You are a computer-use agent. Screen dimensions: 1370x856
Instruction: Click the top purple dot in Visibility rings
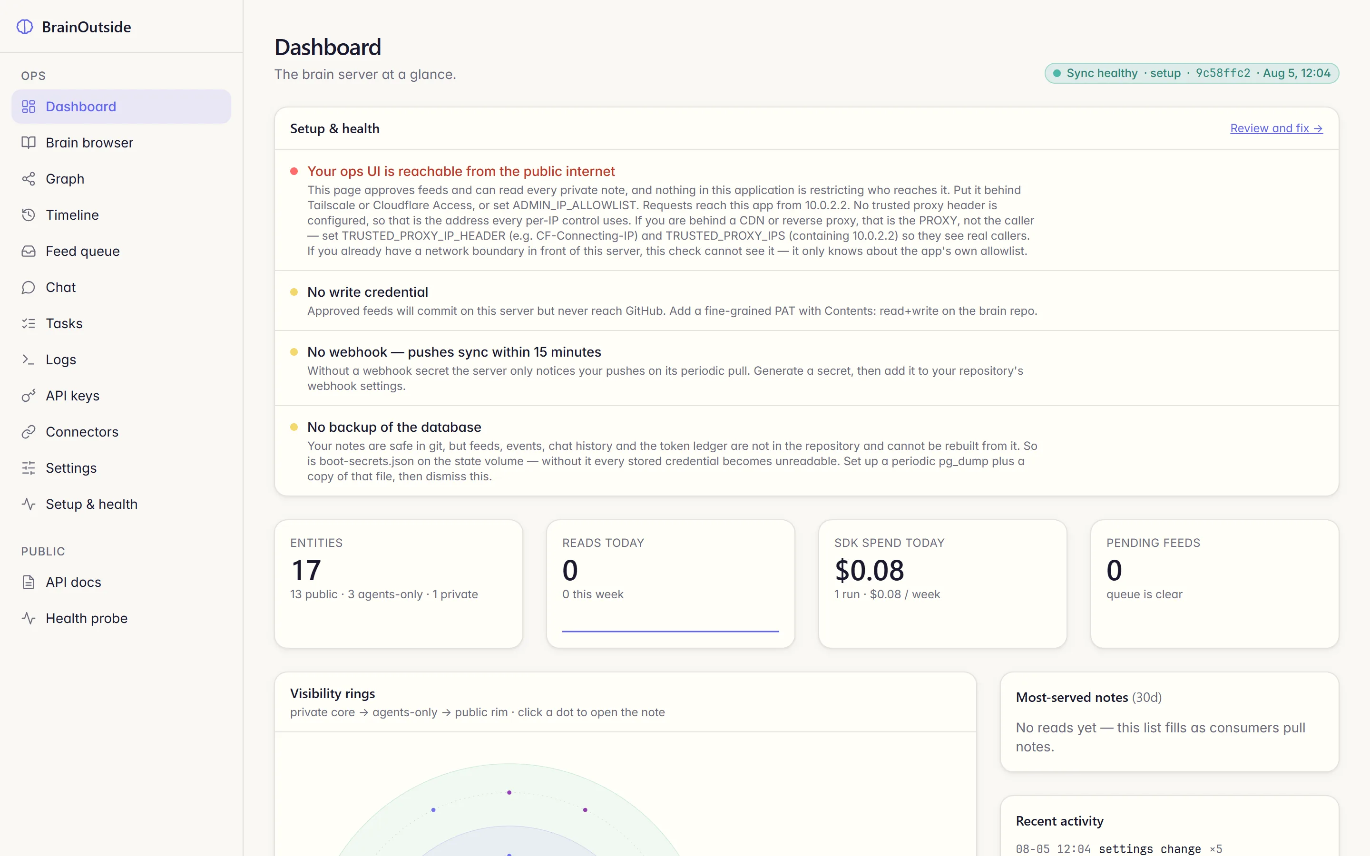point(509,792)
